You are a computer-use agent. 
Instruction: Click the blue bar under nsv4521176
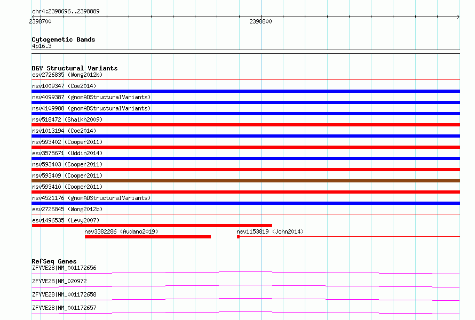point(246,203)
